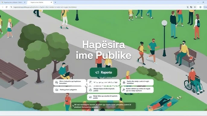Open a new browser tab
Screen dimensions: 207x116
click(x=55, y=2)
